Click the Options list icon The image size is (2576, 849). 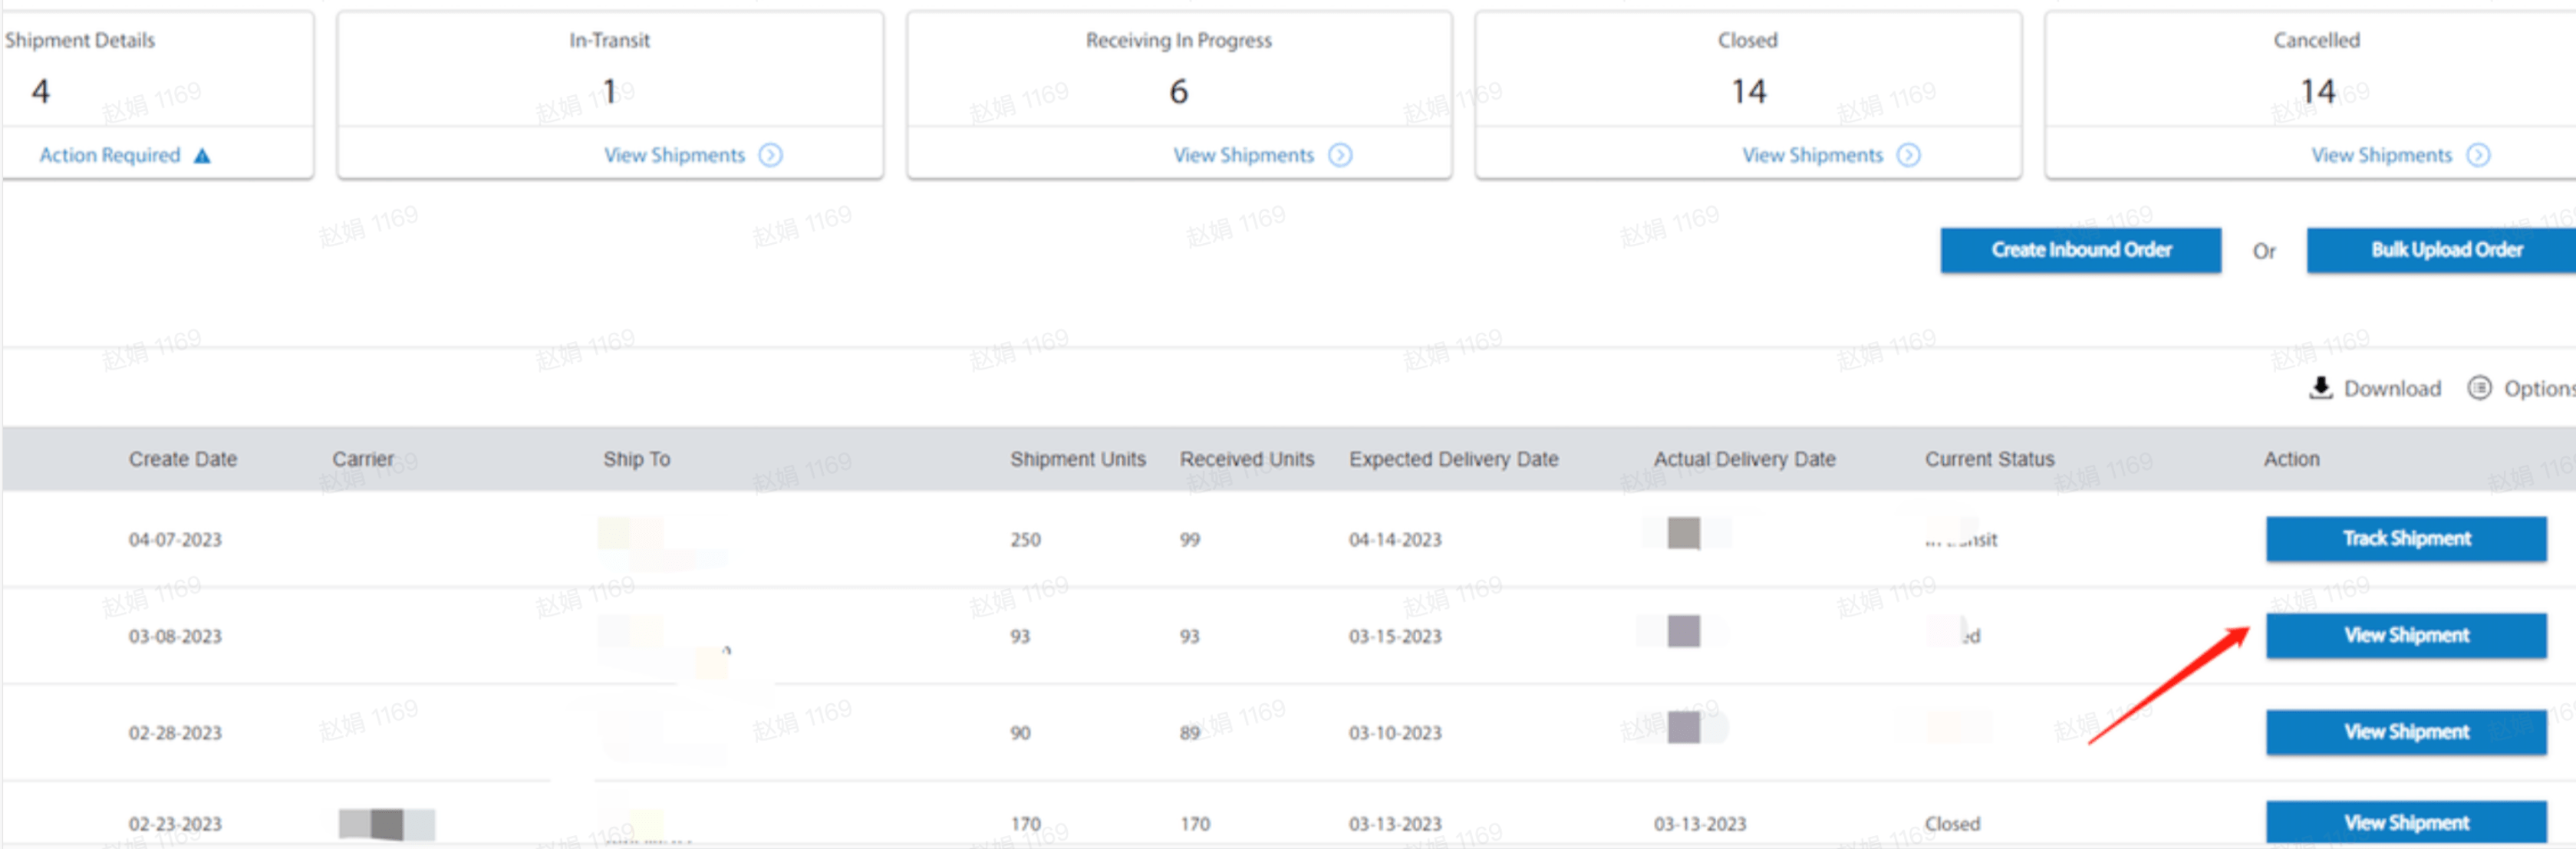point(2479,388)
